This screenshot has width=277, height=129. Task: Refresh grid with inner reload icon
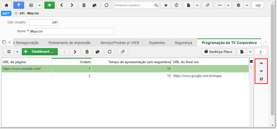pos(110,52)
